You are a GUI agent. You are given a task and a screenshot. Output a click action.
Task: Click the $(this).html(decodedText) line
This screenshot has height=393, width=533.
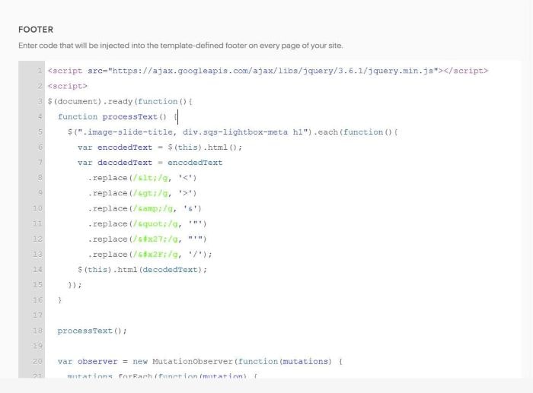coord(142,269)
